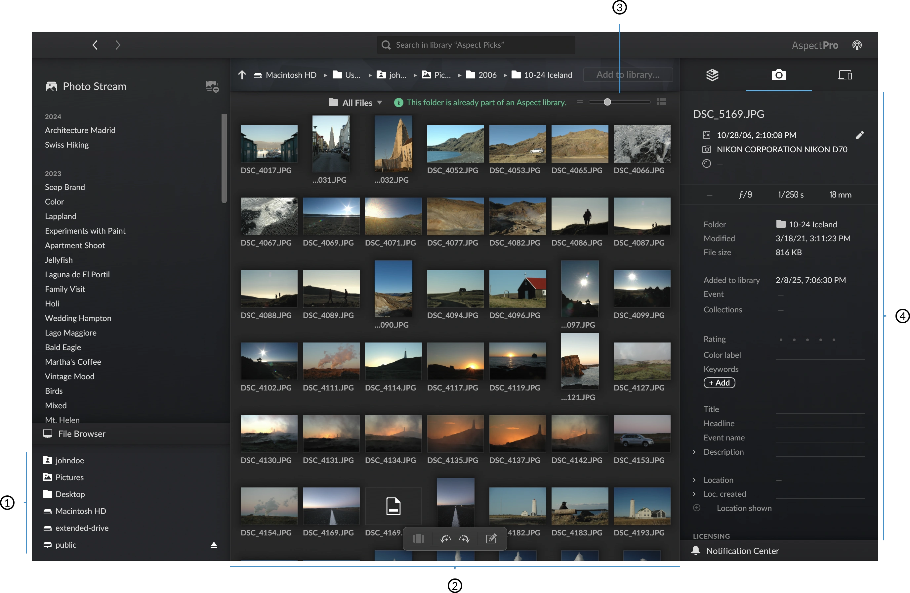
Task: Open the 10-24 Iceland breadcrumb folder
Action: click(542, 74)
